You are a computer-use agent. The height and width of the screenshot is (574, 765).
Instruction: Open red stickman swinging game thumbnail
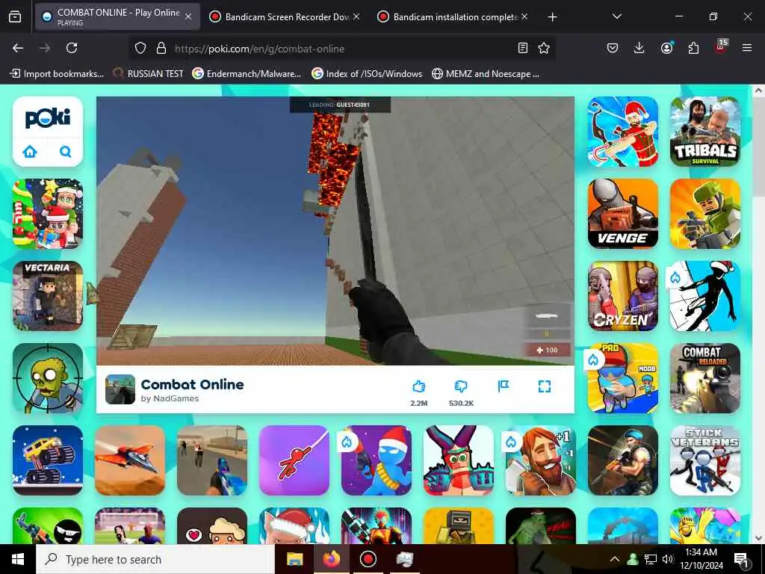pos(294,460)
